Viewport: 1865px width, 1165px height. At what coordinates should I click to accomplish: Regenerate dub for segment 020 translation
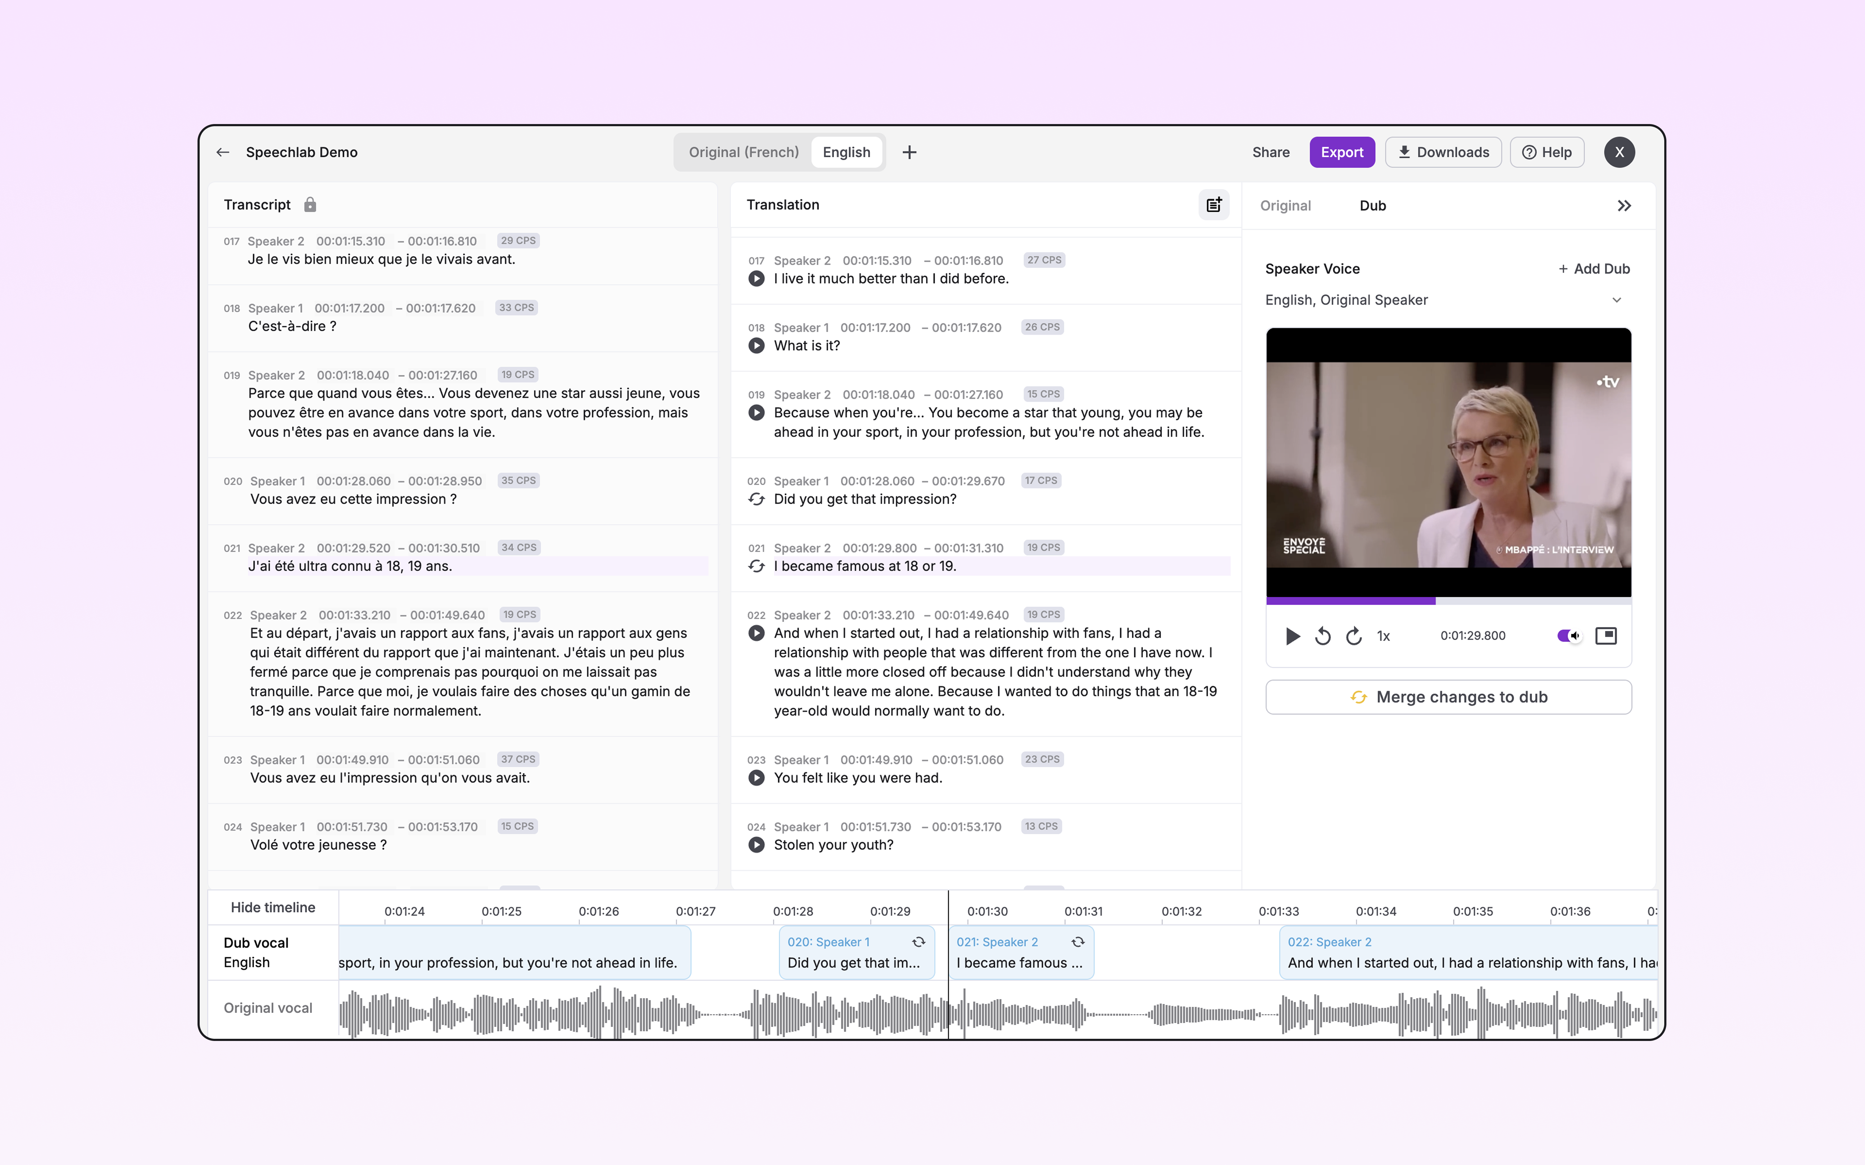pos(757,499)
